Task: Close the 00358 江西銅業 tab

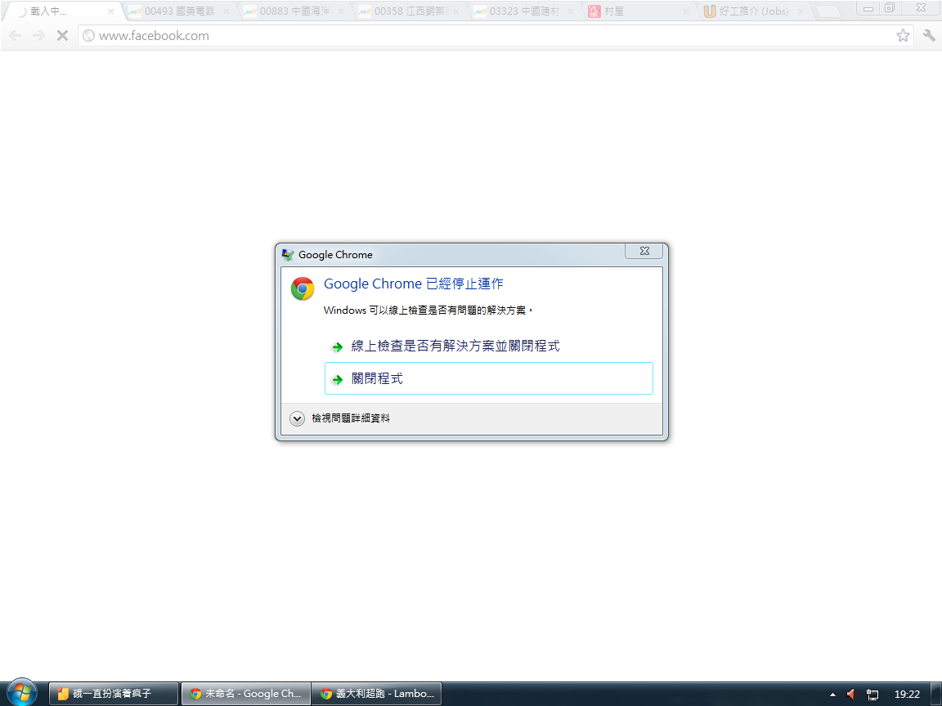Action: pyautogui.click(x=456, y=11)
